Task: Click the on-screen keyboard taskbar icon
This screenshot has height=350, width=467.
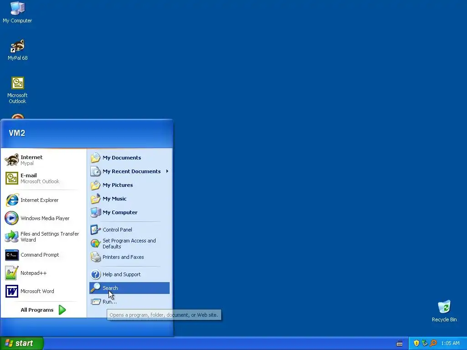Action: click(x=400, y=344)
